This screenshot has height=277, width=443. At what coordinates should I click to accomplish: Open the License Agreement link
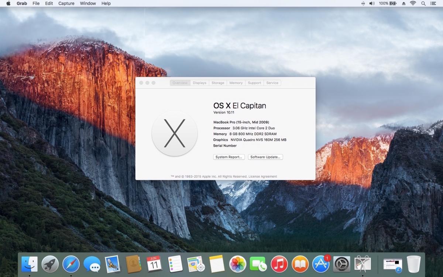[263, 177]
